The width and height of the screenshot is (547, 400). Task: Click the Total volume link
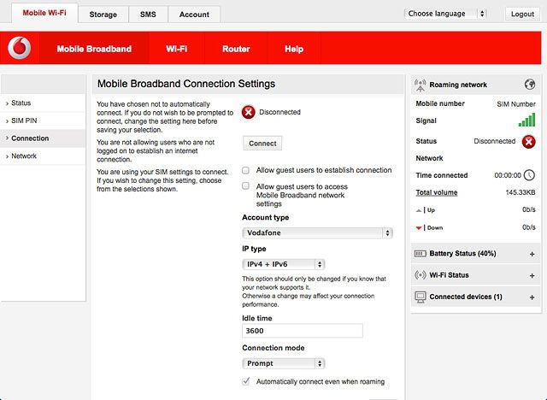point(437,192)
